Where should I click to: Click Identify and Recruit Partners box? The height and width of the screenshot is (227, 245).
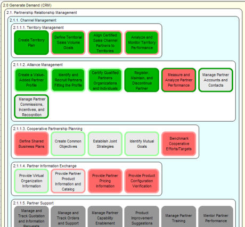coord(68,80)
